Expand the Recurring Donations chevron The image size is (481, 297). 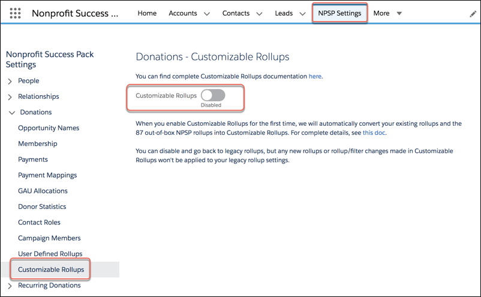(x=10, y=286)
